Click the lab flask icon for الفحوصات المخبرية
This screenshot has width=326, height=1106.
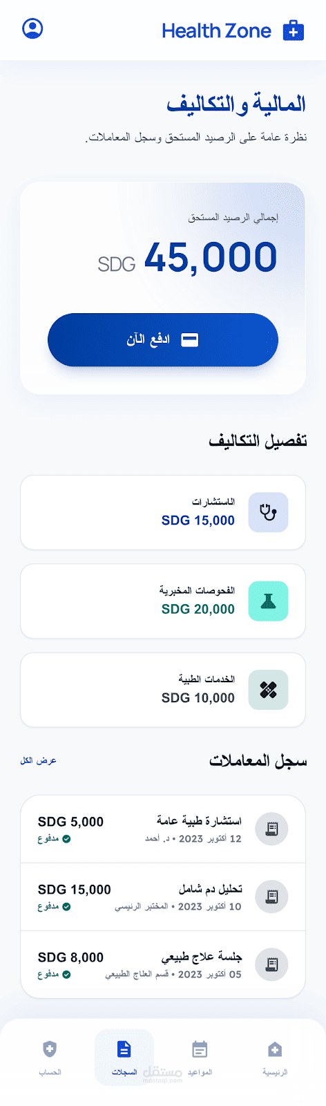[x=268, y=601]
